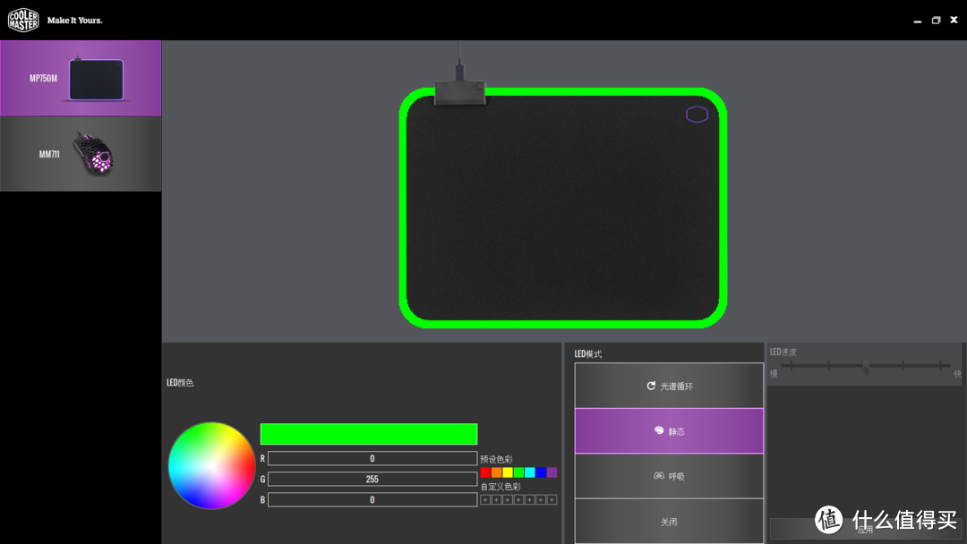Viewport: 967px width, 544px height.
Task: Select the orange preset color
Action: click(x=496, y=472)
